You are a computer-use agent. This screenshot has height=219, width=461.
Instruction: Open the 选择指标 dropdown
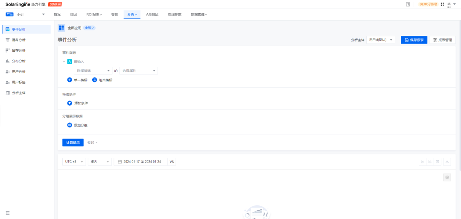(x=93, y=71)
